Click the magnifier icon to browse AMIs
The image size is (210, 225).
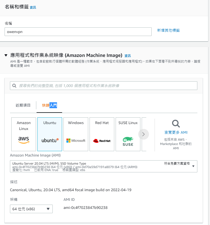[176, 124]
